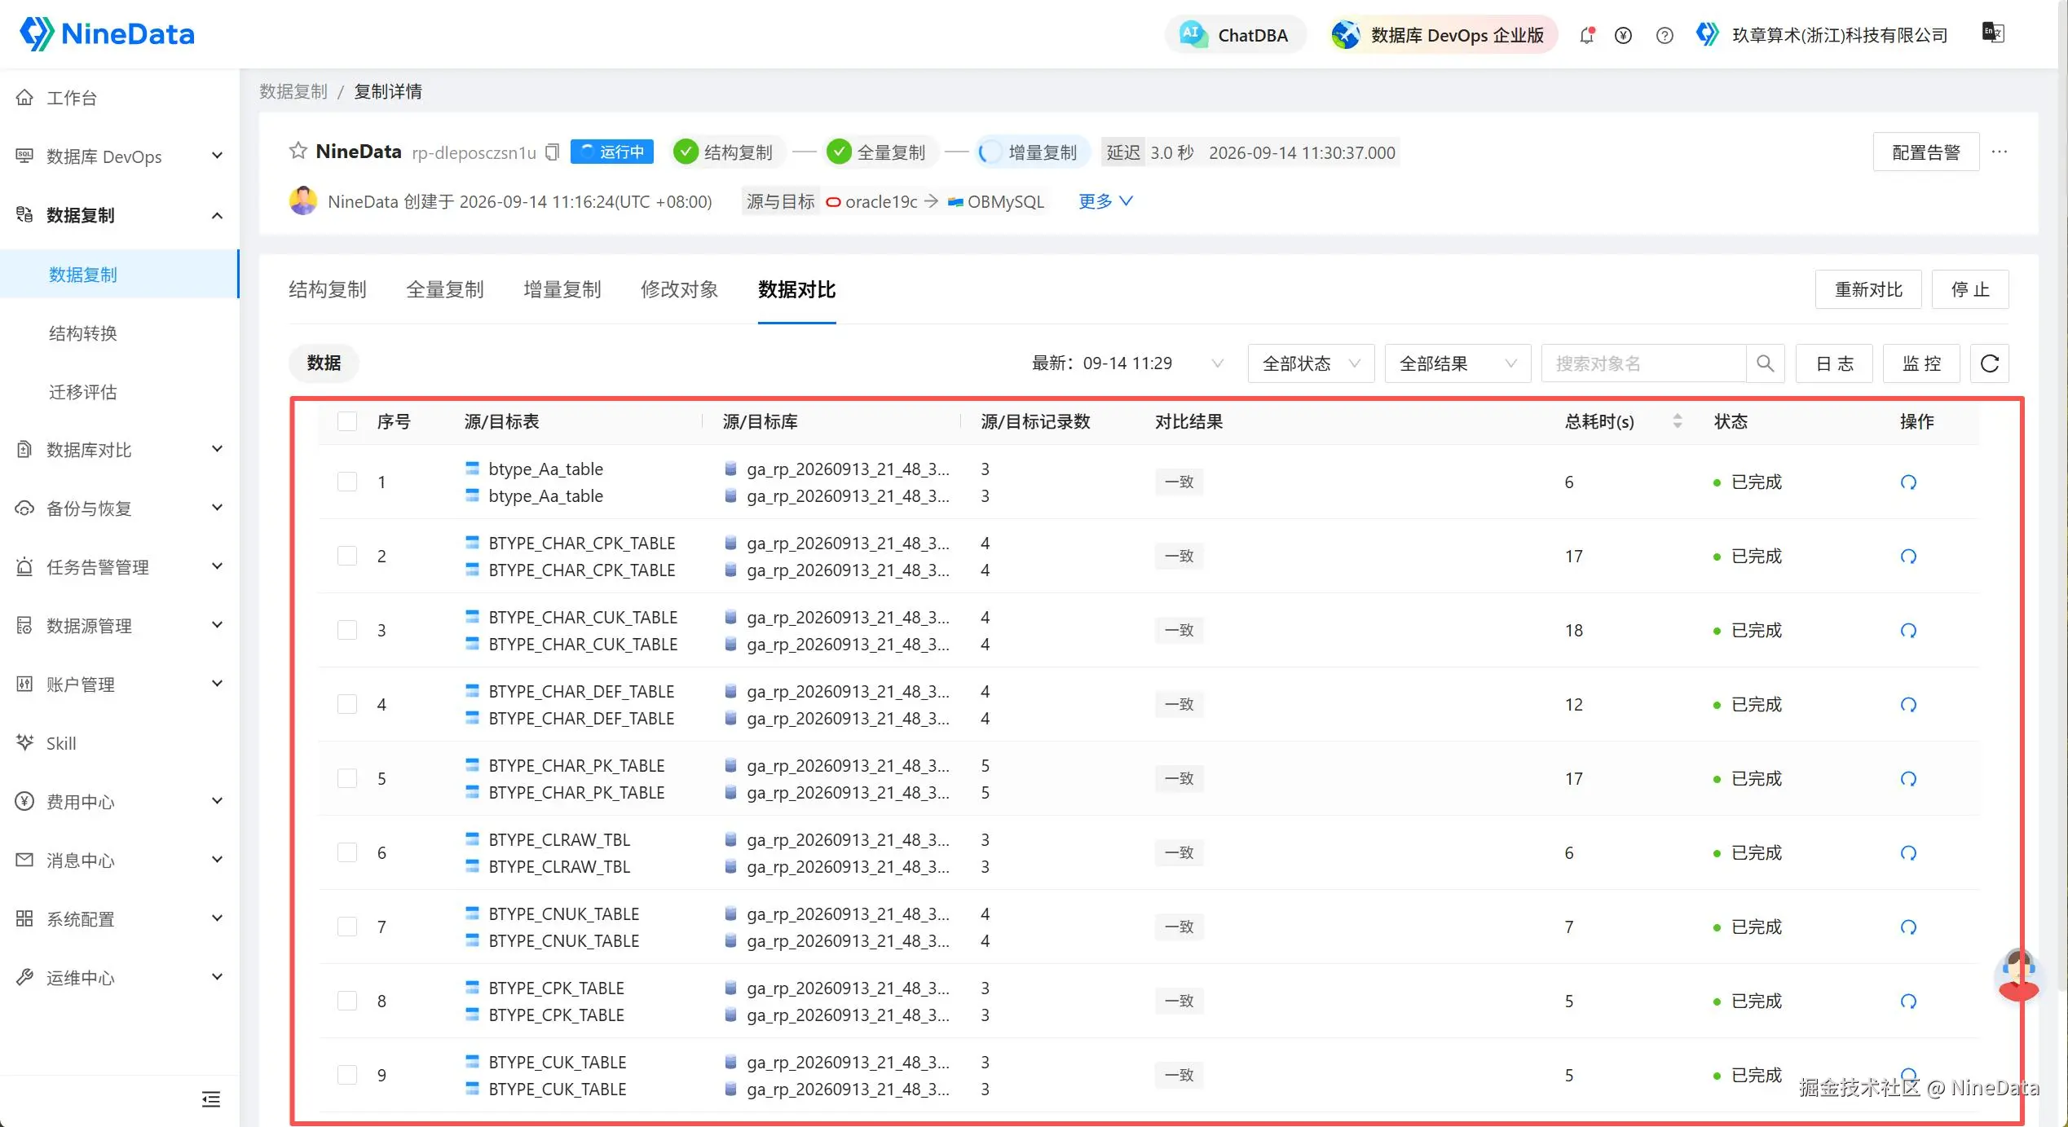Click the help question mark icon
This screenshot has width=2068, height=1127.
point(1665,35)
